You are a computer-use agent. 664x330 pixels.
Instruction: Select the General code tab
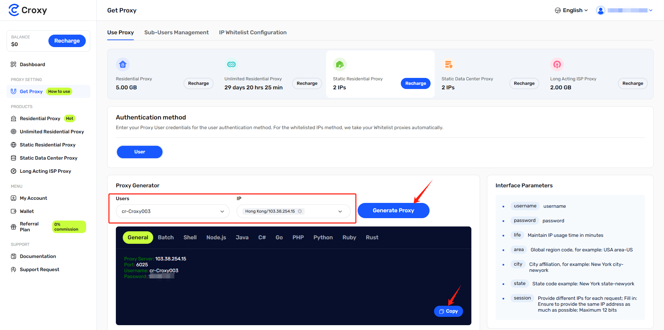pos(138,238)
